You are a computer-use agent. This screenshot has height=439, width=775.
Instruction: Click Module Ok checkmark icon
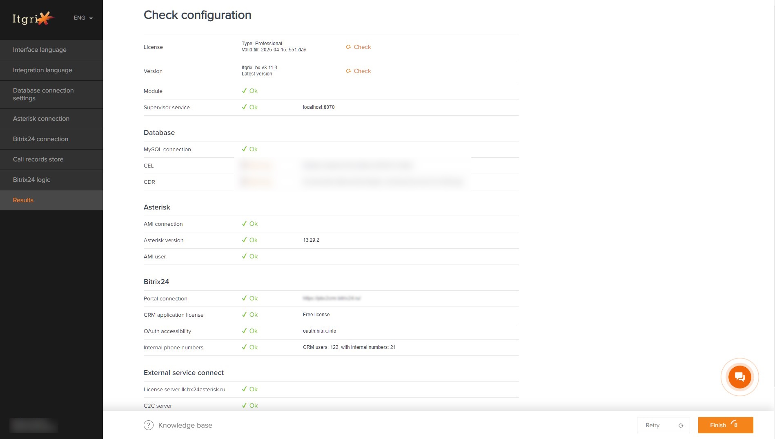click(244, 91)
